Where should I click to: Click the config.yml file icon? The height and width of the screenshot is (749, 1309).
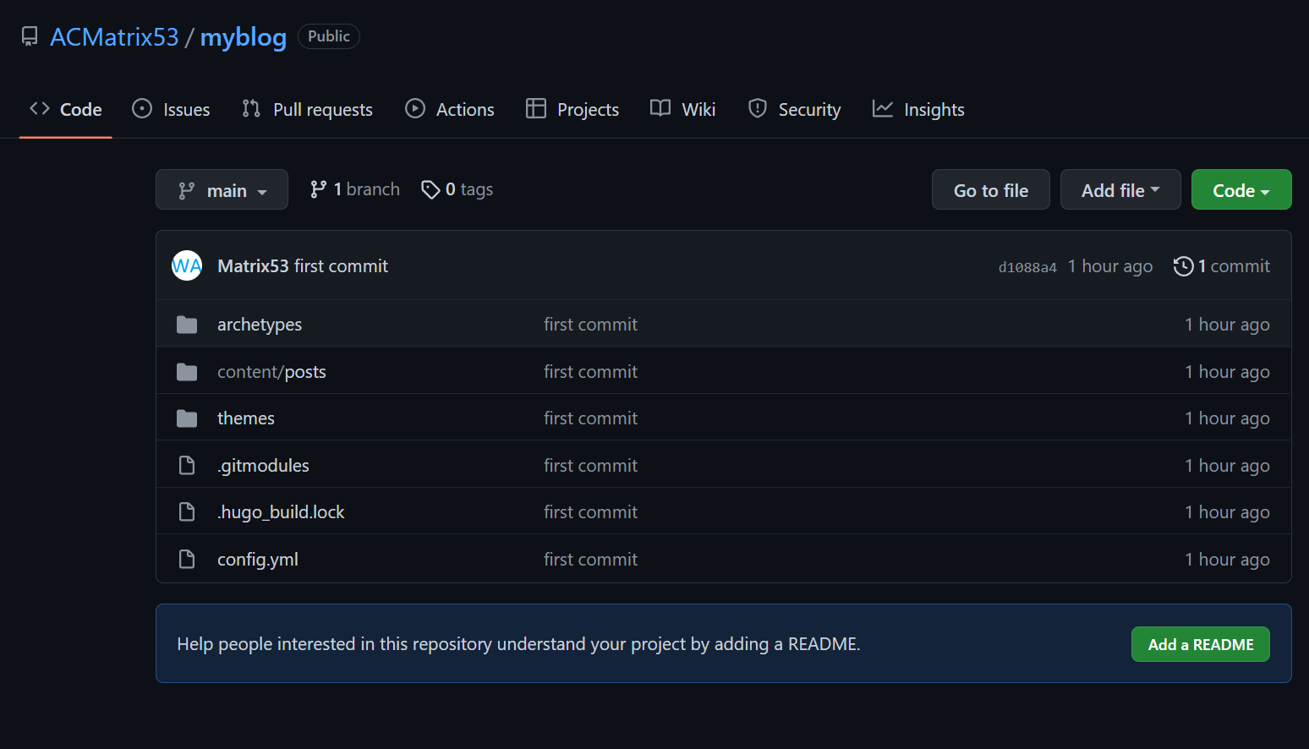point(187,560)
